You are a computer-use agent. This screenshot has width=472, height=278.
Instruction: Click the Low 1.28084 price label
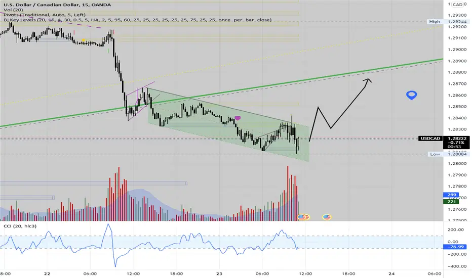pos(448,154)
